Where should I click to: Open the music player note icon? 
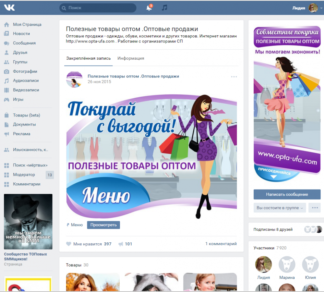click(x=164, y=8)
